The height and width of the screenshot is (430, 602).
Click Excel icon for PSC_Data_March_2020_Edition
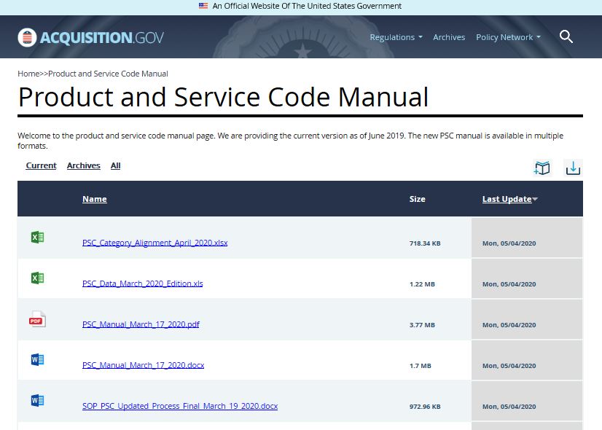38,278
